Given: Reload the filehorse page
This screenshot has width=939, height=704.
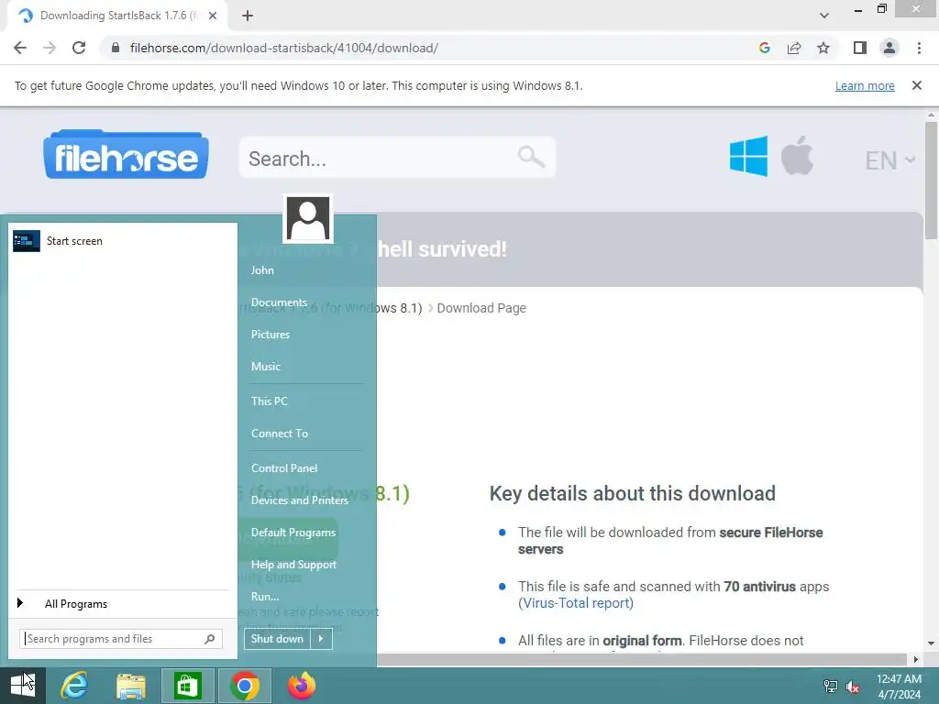Looking at the screenshot, I should click(x=79, y=48).
